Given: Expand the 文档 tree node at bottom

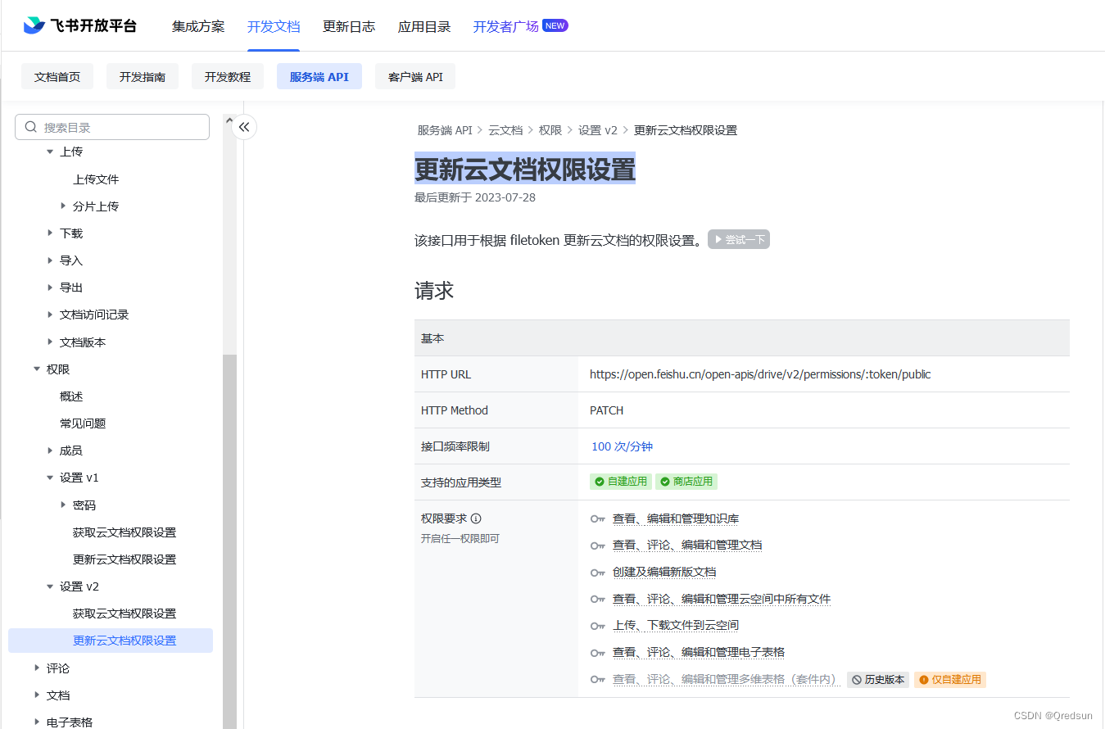Looking at the screenshot, I should [x=37, y=695].
